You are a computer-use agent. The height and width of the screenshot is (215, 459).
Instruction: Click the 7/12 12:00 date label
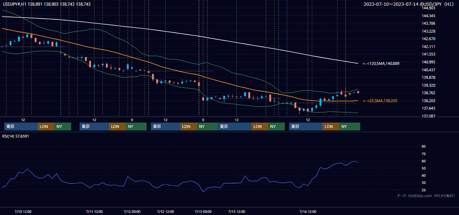click(166, 211)
